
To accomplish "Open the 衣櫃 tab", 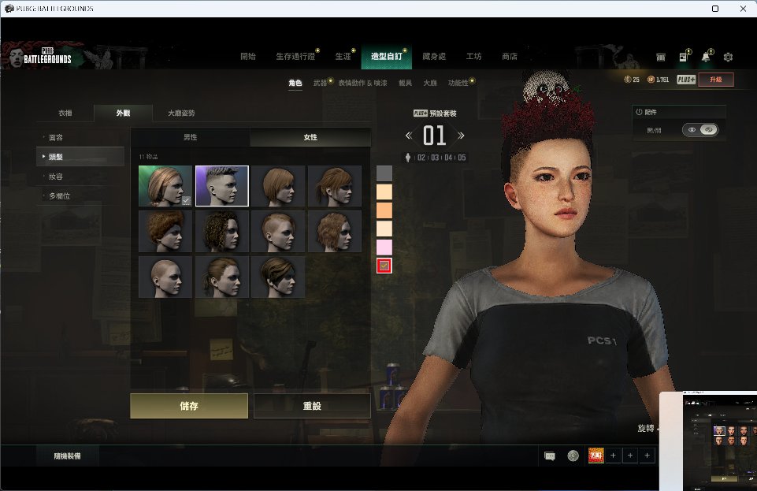I will [x=65, y=113].
